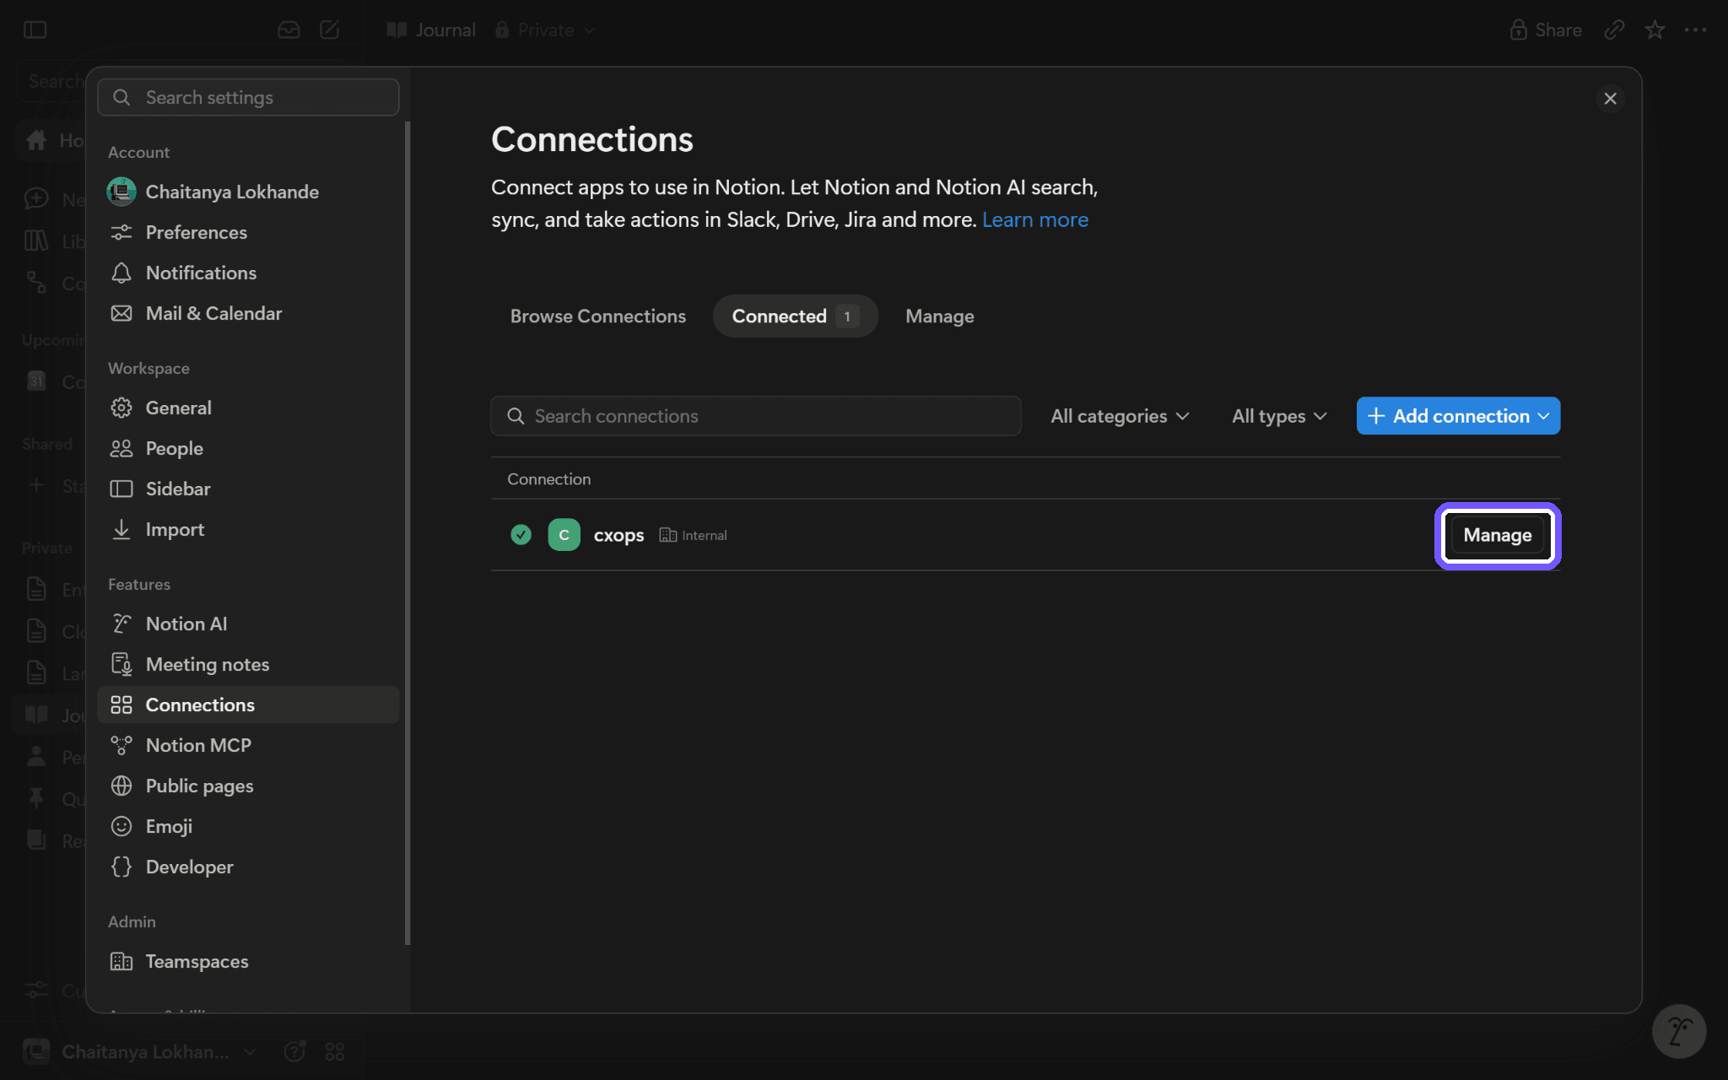The height and width of the screenshot is (1080, 1728).
Task: Open the Notion AI floating button
Action: coord(1678,1030)
